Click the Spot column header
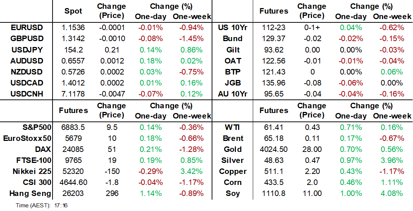 click(x=73, y=11)
